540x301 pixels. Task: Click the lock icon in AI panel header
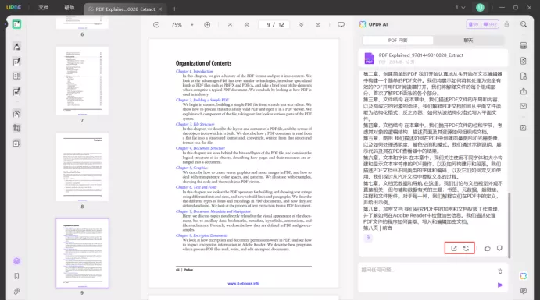point(506,24)
